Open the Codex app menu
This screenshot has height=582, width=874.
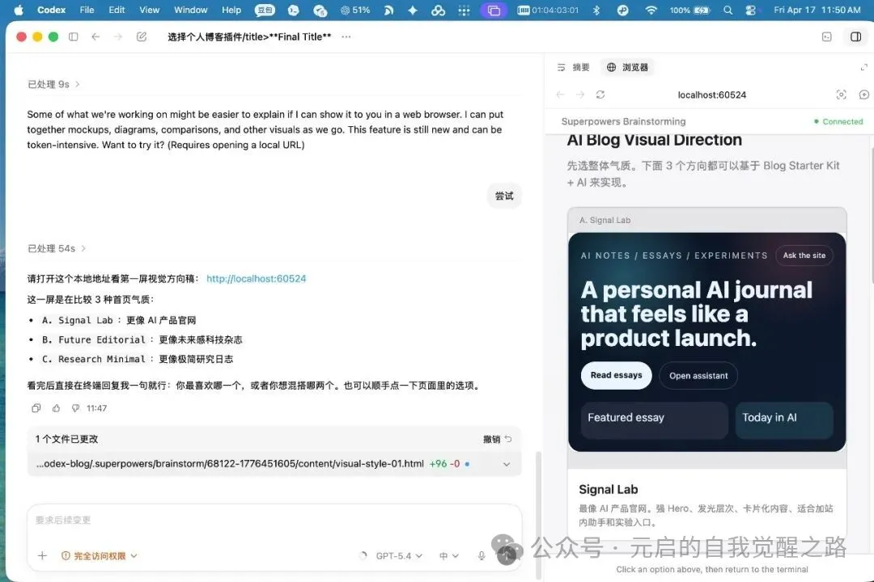[x=51, y=10]
